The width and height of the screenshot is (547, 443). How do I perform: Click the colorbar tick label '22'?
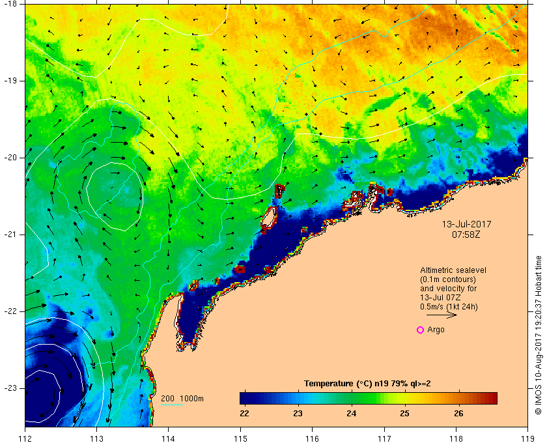(x=245, y=413)
